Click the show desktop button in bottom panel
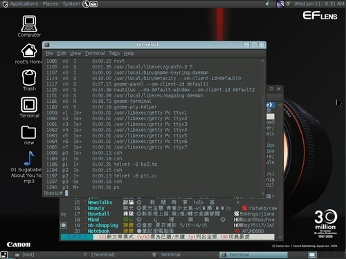This screenshot has height=259, width=346. [x=4, y=255]
